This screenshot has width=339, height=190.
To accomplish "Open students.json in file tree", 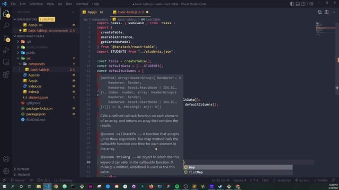I will 38,97.
